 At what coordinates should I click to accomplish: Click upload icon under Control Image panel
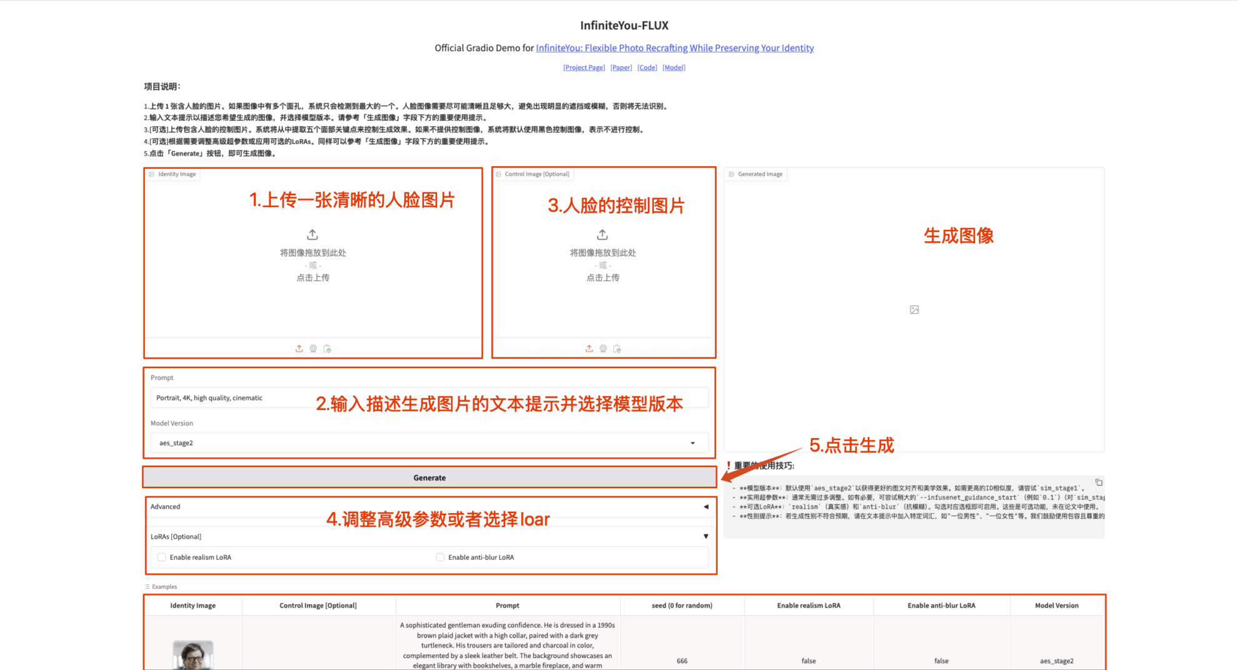pyautogui.click(x=589, y=349)
